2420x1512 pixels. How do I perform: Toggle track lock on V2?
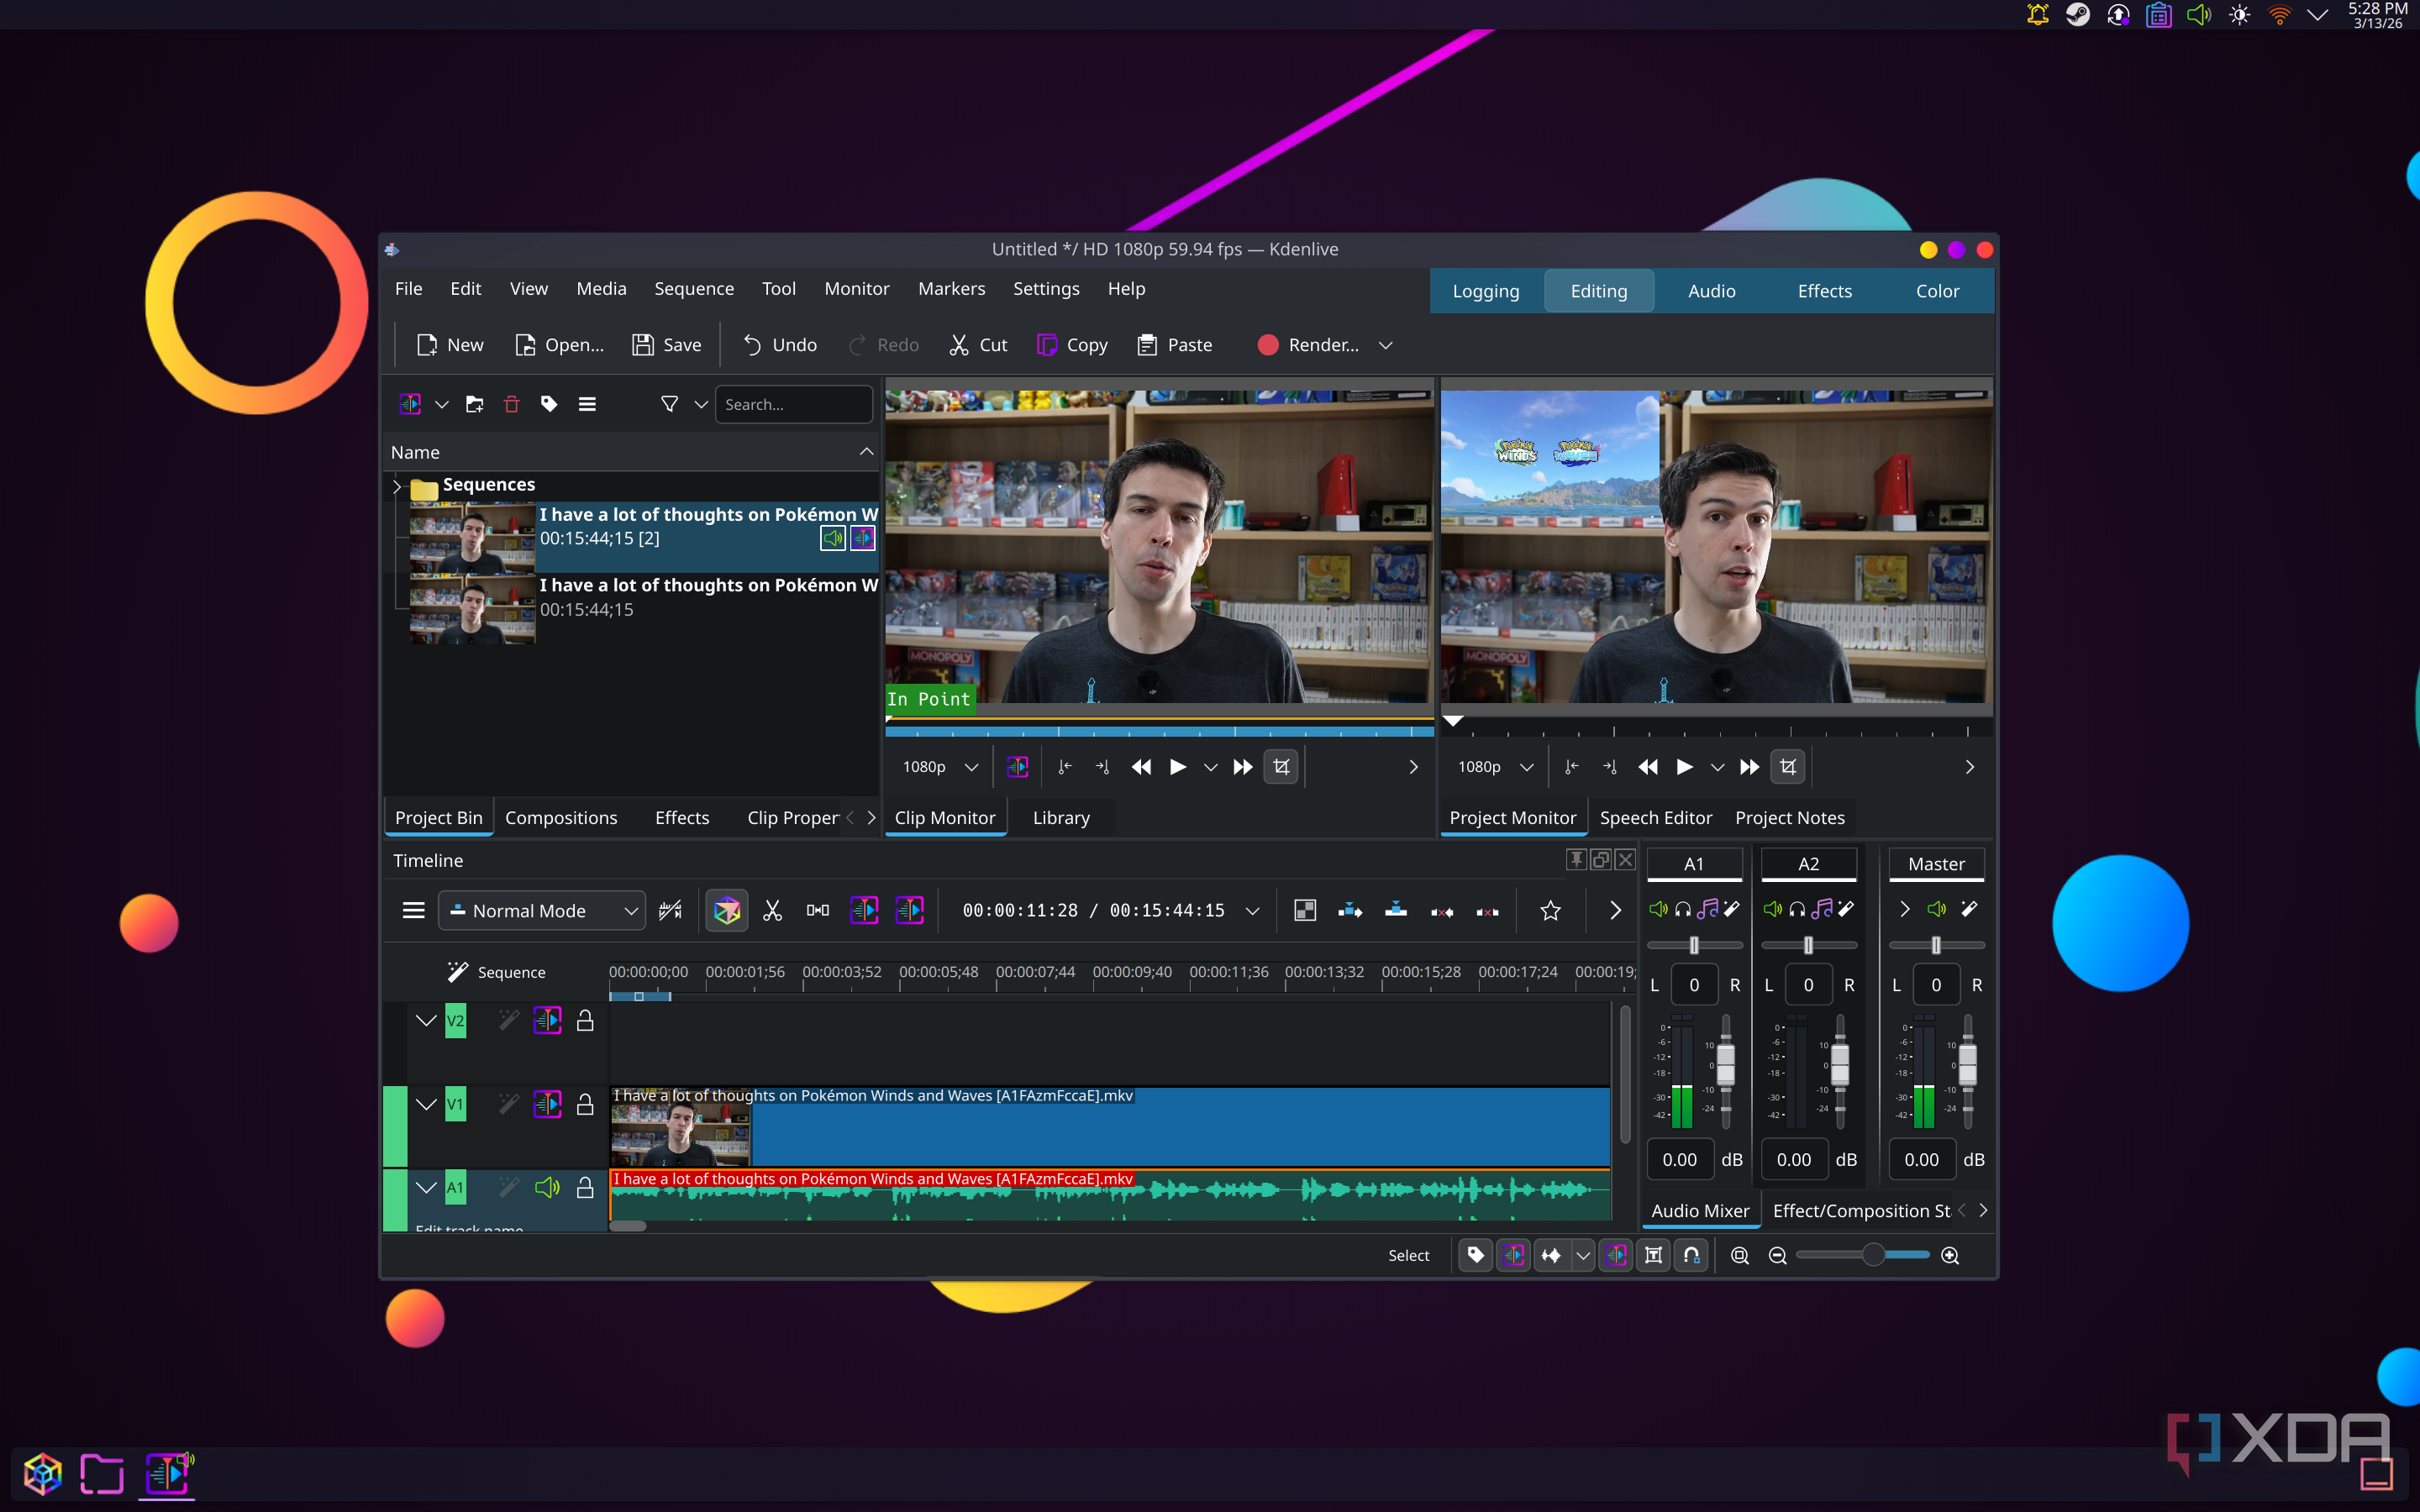point(585,1020)
